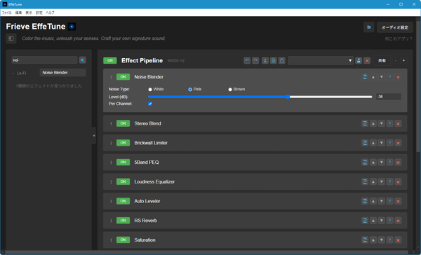The image size is (421, 255).
Task: Delete the preset with the red X icon
Action: coord(367,61)
